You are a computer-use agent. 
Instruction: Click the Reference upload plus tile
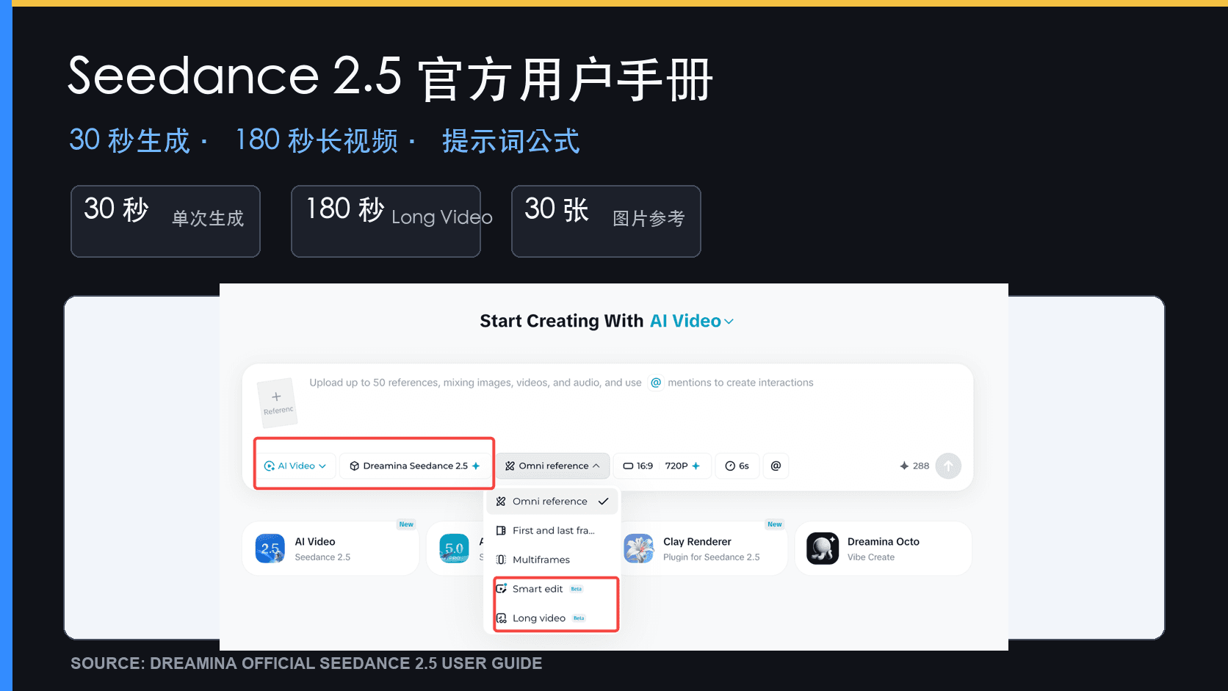278,402
